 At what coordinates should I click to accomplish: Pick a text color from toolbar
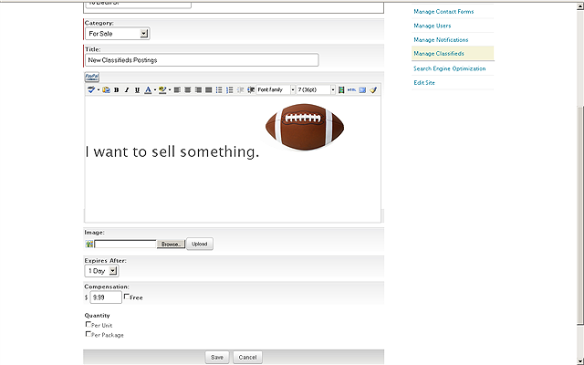pyautogui.click(x=148, y=90)
